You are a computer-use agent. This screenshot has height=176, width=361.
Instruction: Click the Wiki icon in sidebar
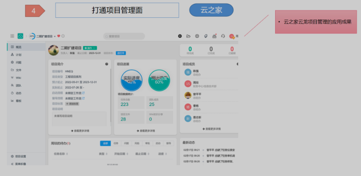12,78
